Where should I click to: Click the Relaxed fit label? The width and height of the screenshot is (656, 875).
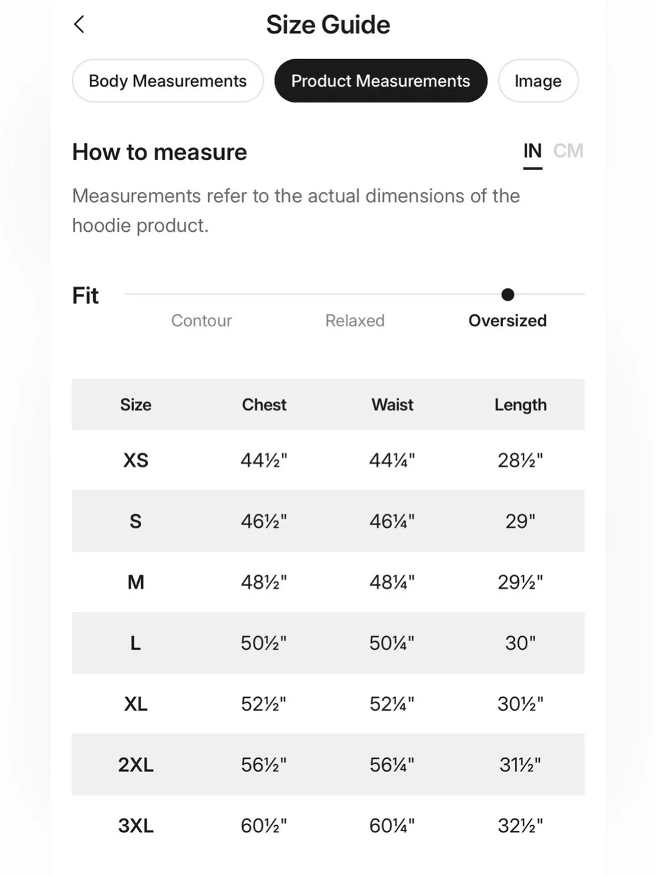click(x=355, y=320)
